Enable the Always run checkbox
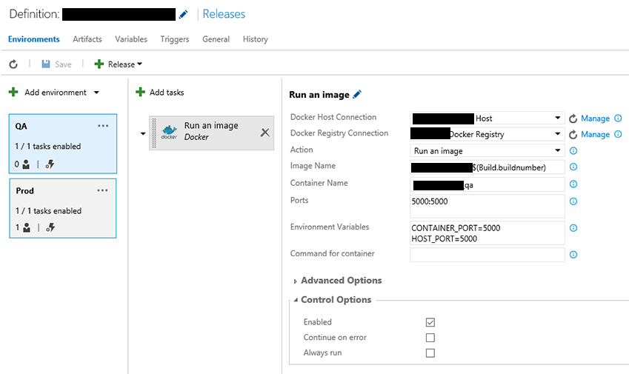The height and width of the screenshot is (374, 629). 430,353
